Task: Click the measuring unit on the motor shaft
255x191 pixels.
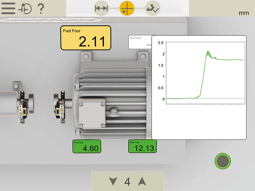Action: pyautogui.click(x=60, y=107)
